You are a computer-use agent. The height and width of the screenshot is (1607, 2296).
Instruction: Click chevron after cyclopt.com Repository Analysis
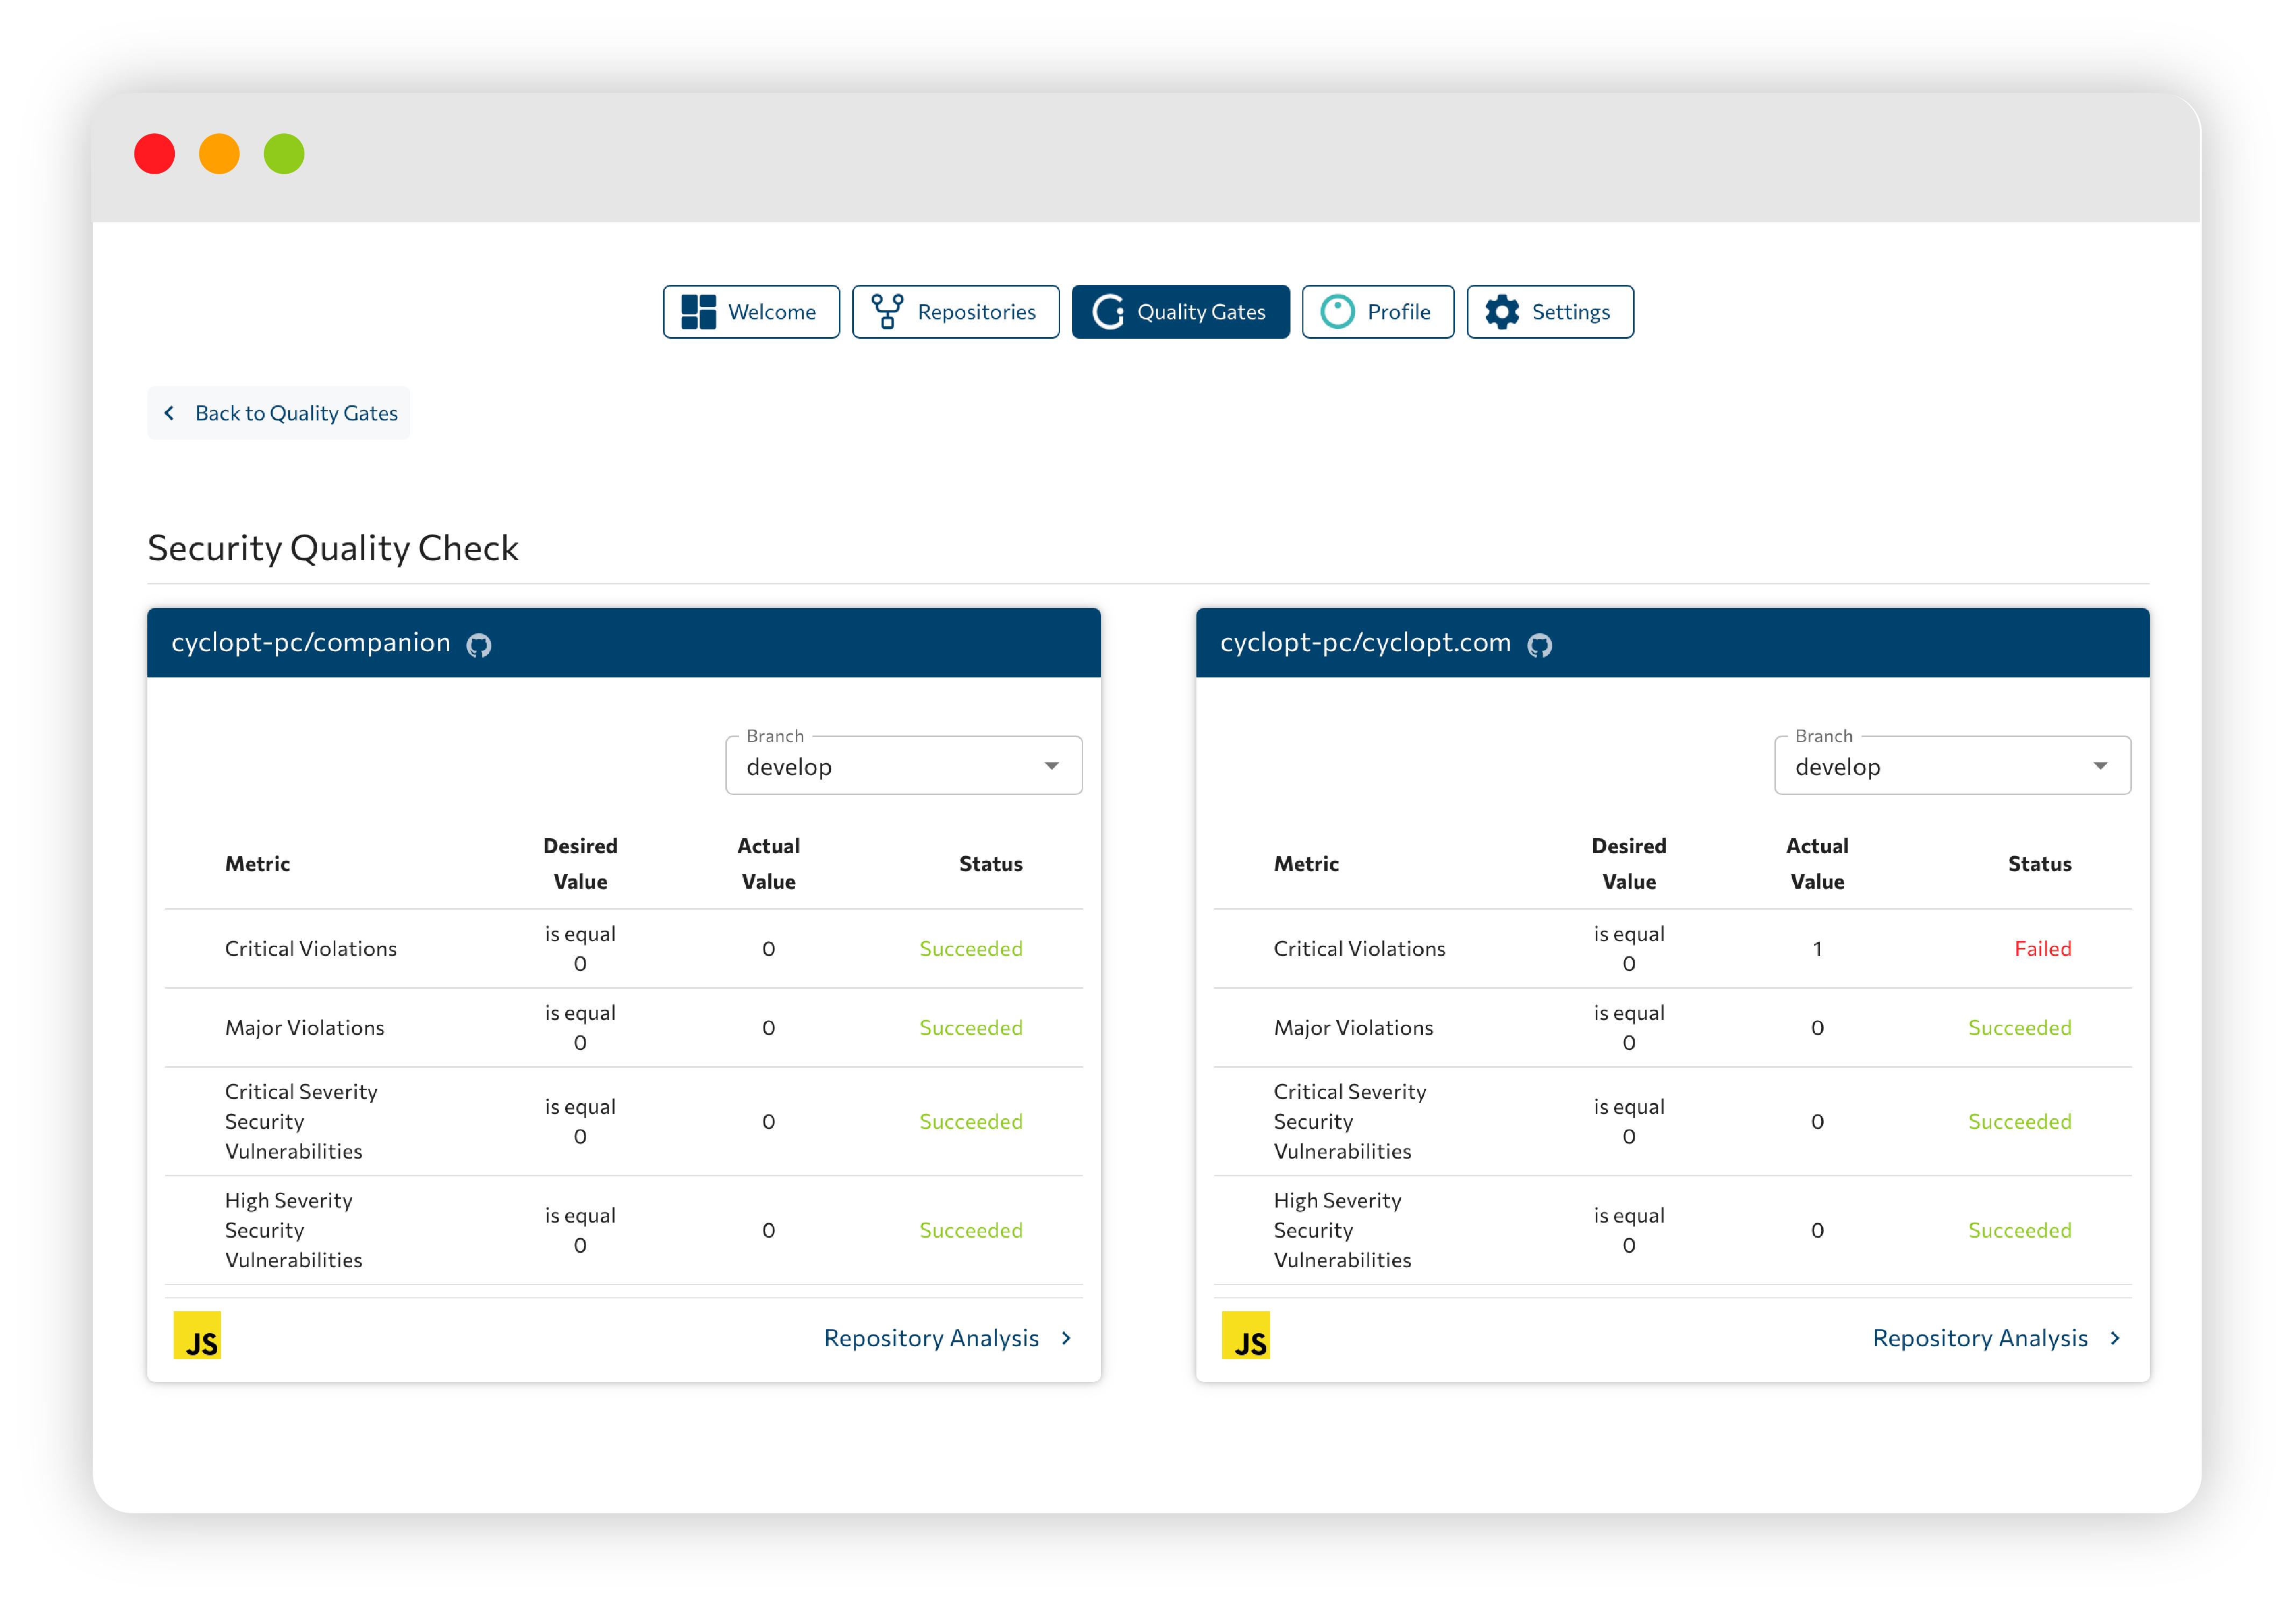click(x=2115, y=1338)
